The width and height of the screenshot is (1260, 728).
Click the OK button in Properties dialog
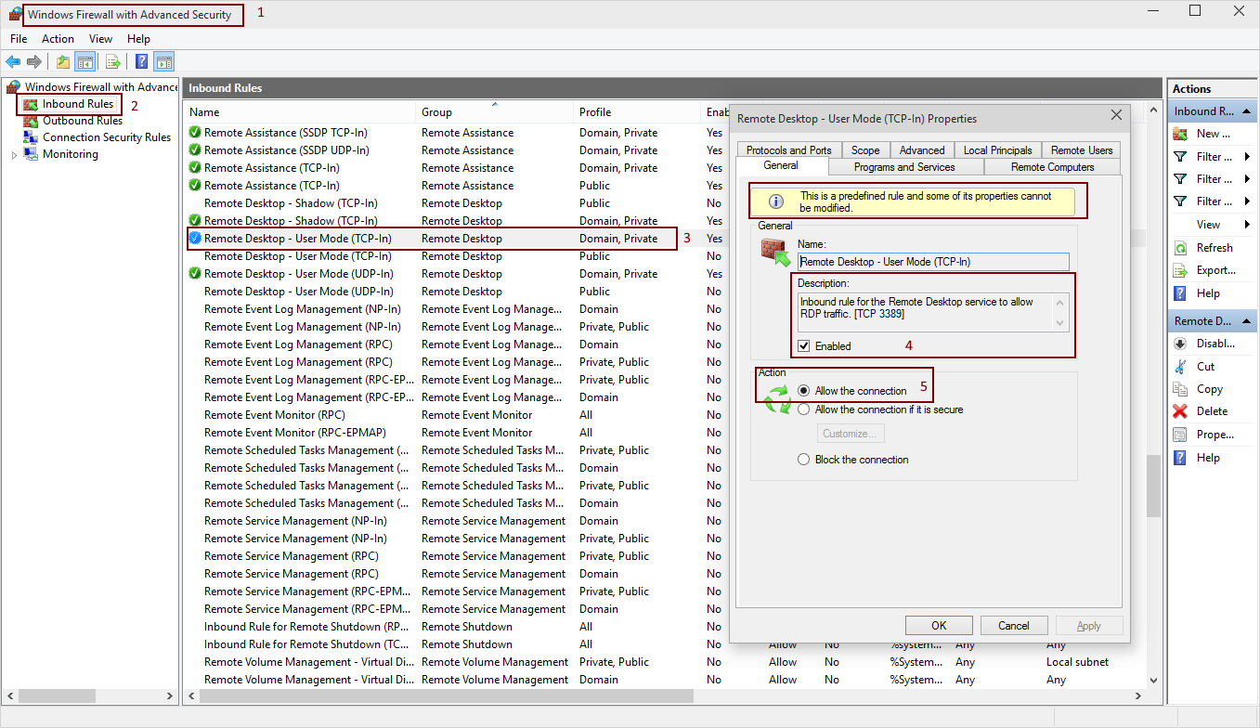(939, 626)
